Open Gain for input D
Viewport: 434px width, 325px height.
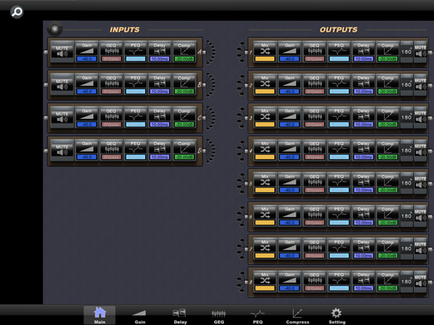[86, 150]
